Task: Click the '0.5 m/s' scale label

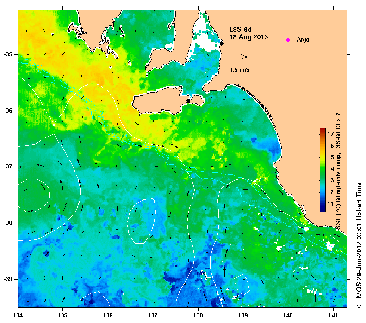Action: 239,70
